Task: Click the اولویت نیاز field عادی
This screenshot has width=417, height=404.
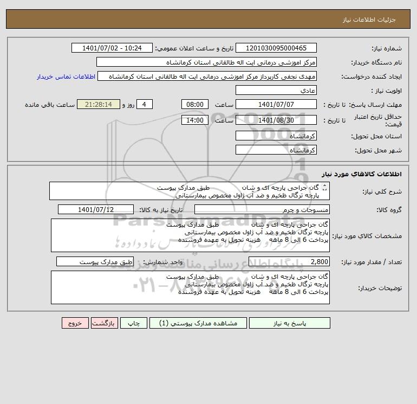Action: [x=276, y=90]
